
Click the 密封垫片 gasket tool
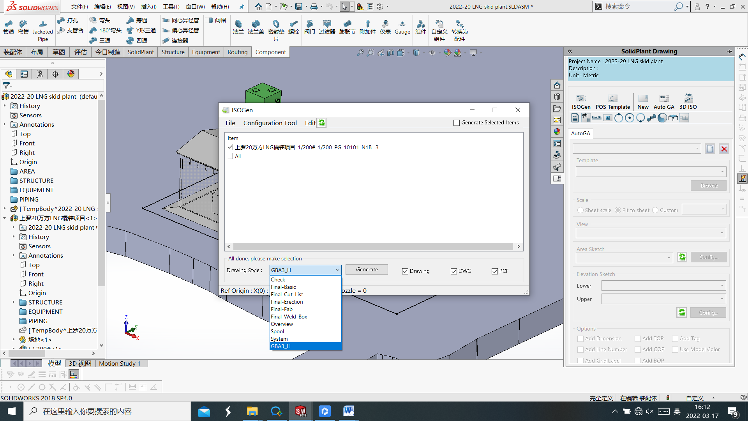(x=276, y=30)
